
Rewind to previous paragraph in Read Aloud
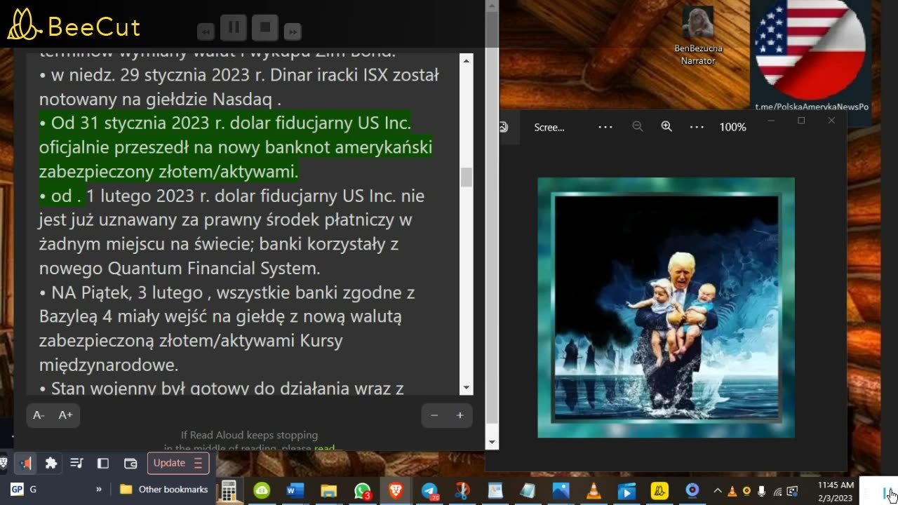[x=206, y=32]
